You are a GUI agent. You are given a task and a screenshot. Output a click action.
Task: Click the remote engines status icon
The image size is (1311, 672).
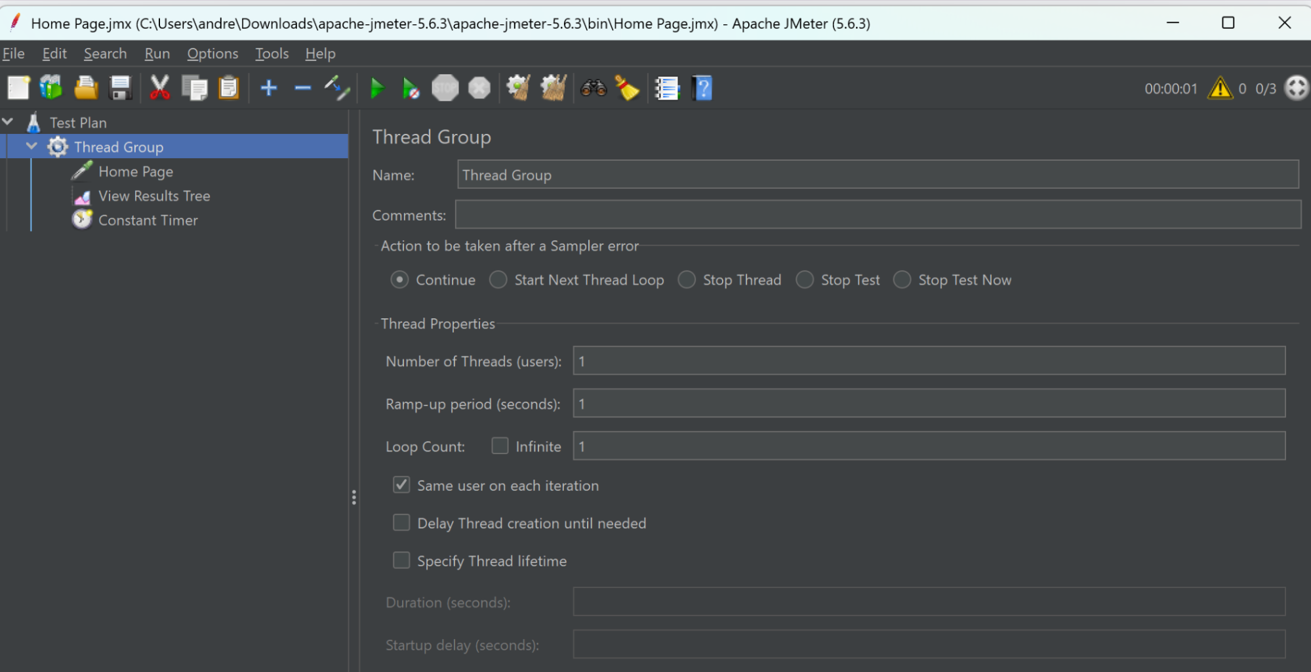(1297, 88)
